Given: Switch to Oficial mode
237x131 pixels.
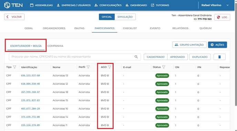Looking at the screenshot, I should (x=107, y=17).
